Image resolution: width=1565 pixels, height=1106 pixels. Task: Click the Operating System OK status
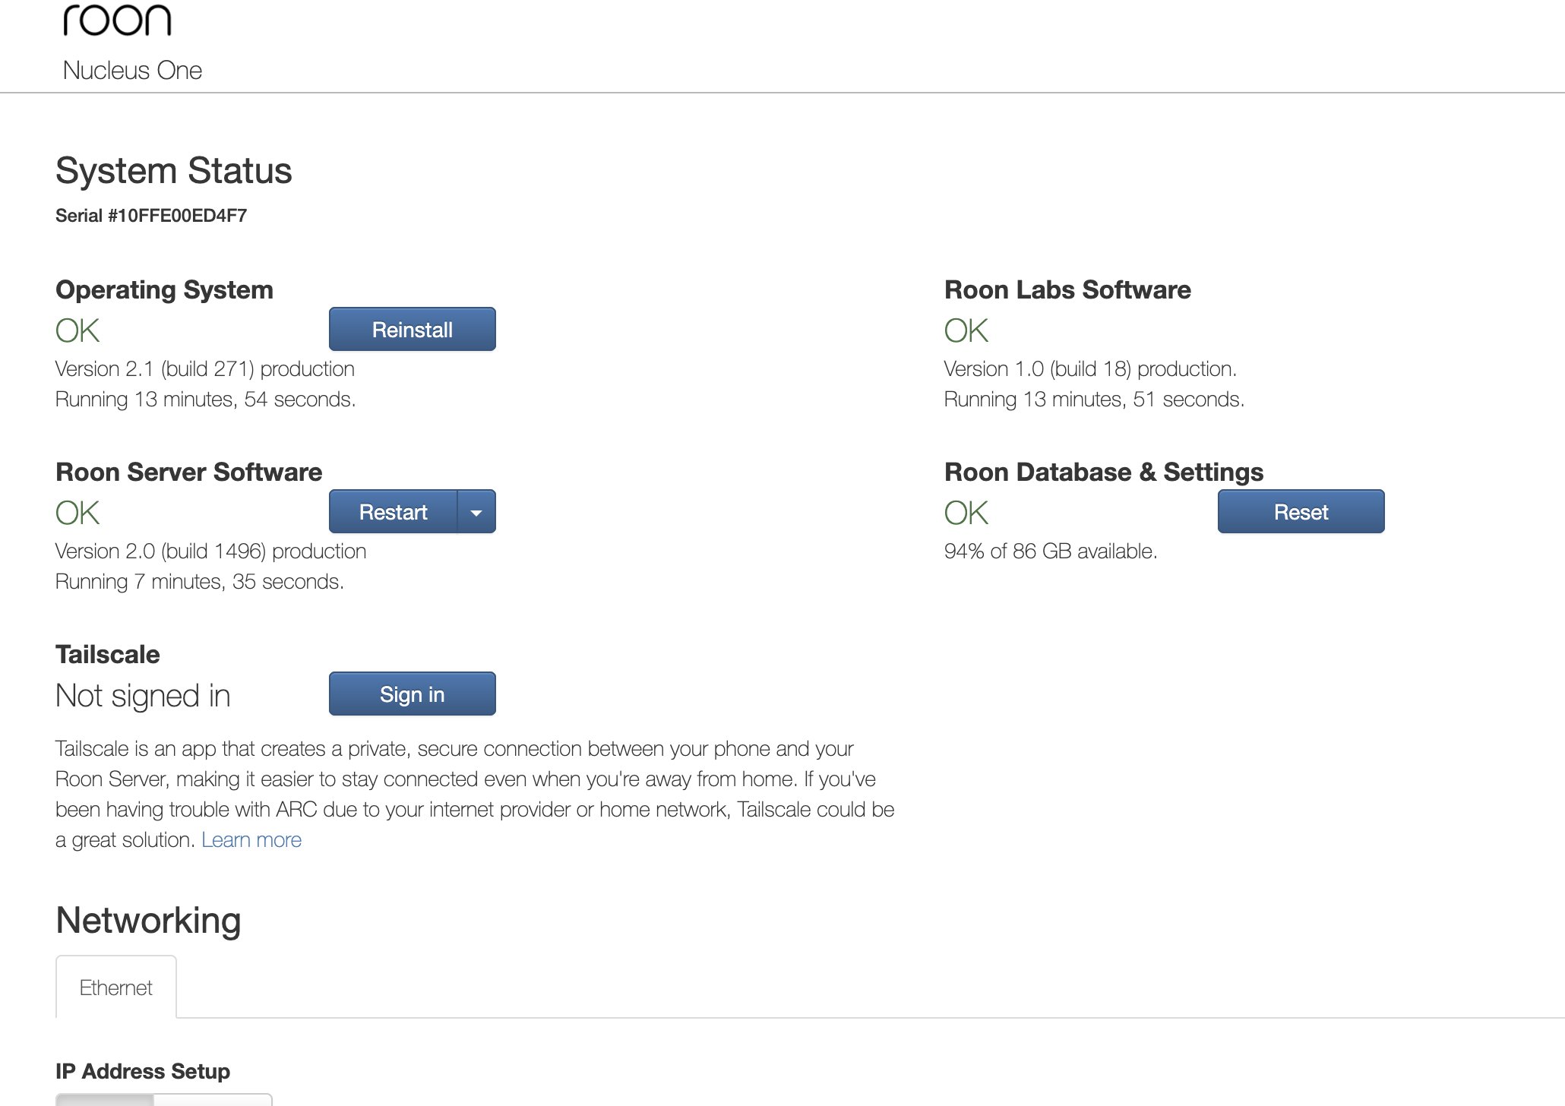77,330
